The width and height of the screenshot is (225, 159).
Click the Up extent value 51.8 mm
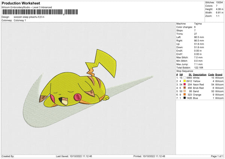199,44
